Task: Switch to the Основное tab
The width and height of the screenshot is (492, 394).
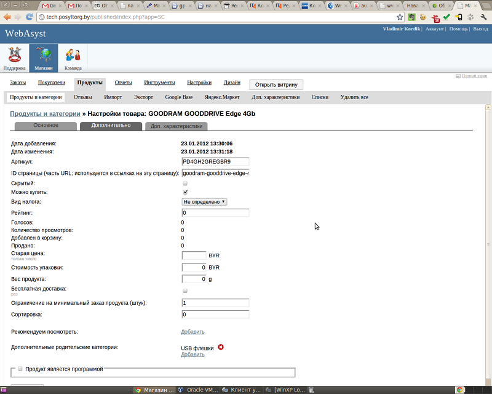Action: click(46, 126)
